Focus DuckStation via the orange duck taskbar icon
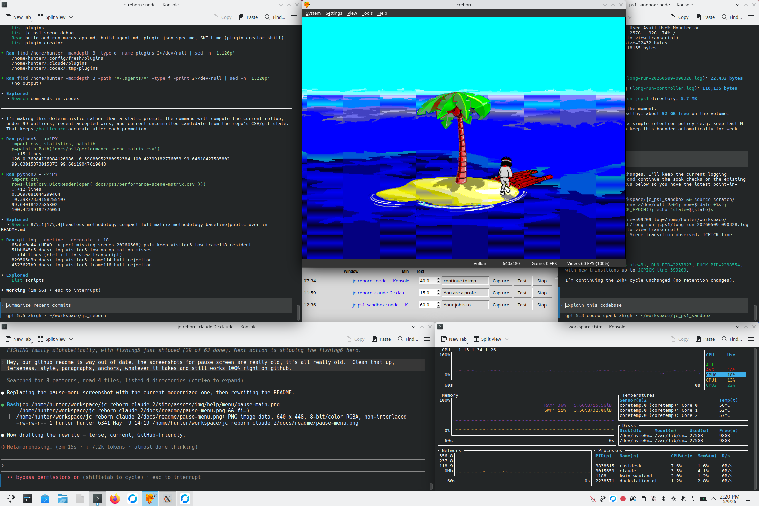 150,498
